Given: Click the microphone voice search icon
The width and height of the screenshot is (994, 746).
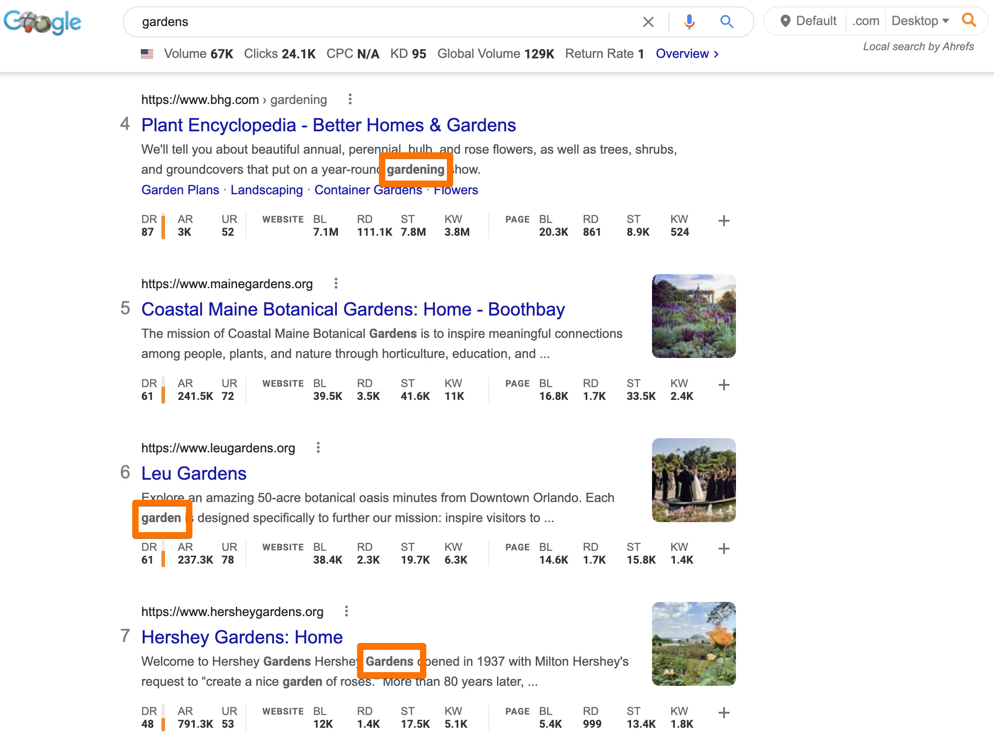Looking at the screenshot, I should (x=690, y=21).
